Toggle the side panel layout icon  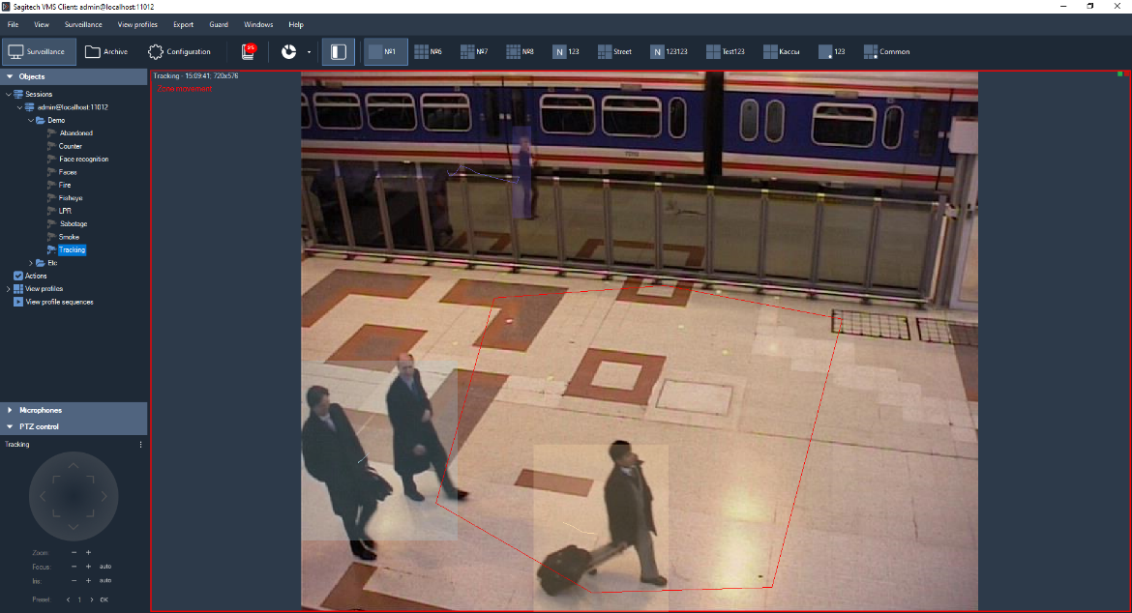point(339,52)
